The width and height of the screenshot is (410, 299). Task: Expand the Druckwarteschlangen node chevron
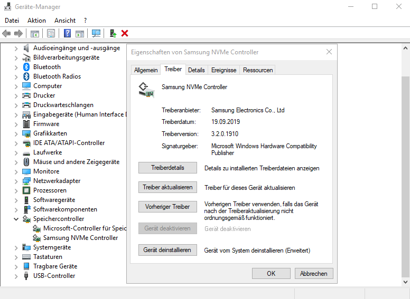click(x=16, y=105)
